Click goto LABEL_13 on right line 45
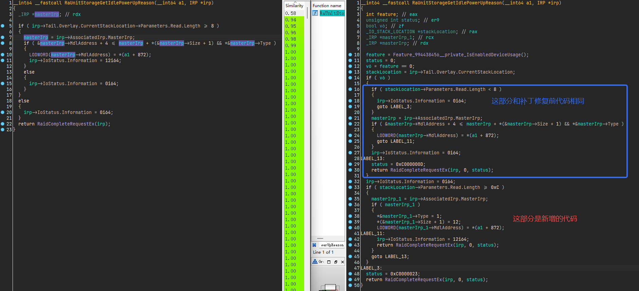The height and width of the screenshot is (291, 639). click(390, 256)
